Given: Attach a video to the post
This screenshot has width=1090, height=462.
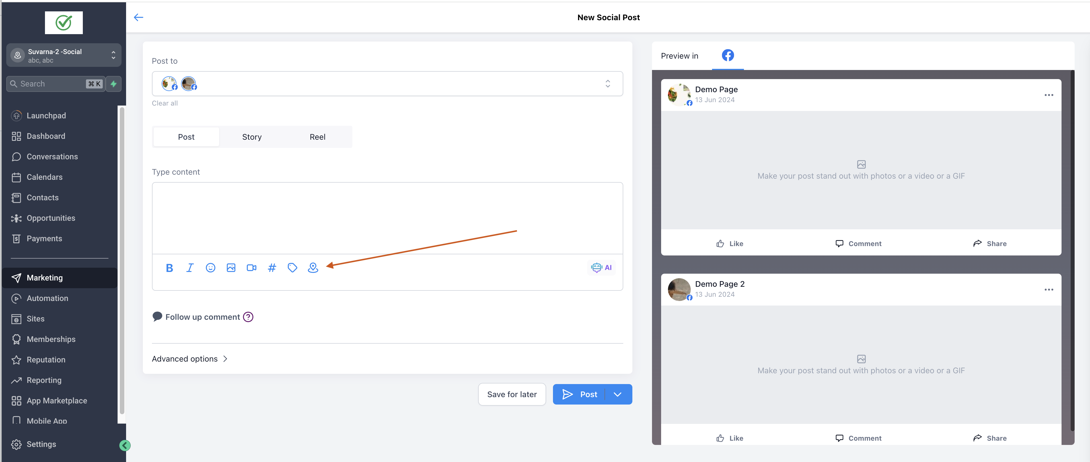Looking at the screenshot, I should 251,268.
